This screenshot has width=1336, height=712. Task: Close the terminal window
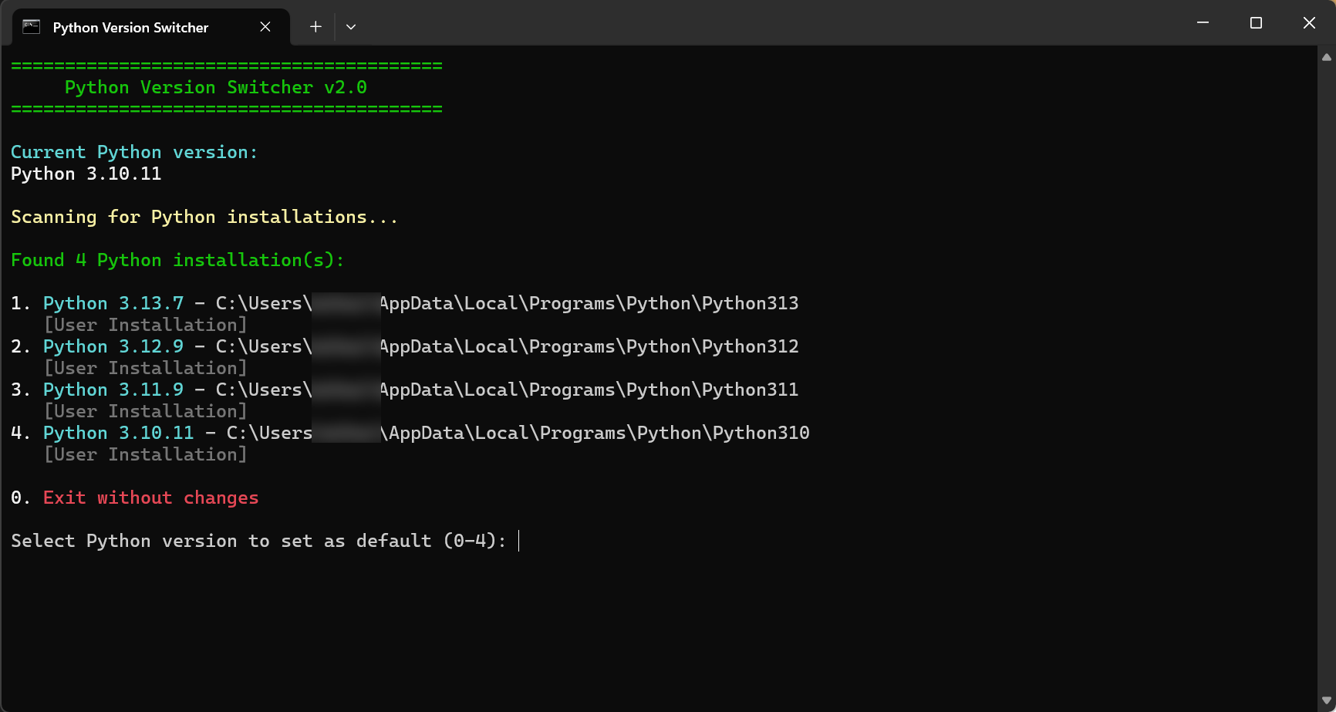click(x=1309, y=23)
